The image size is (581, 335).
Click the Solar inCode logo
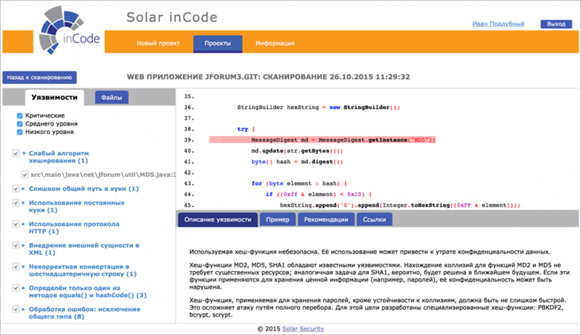point(69,31)
